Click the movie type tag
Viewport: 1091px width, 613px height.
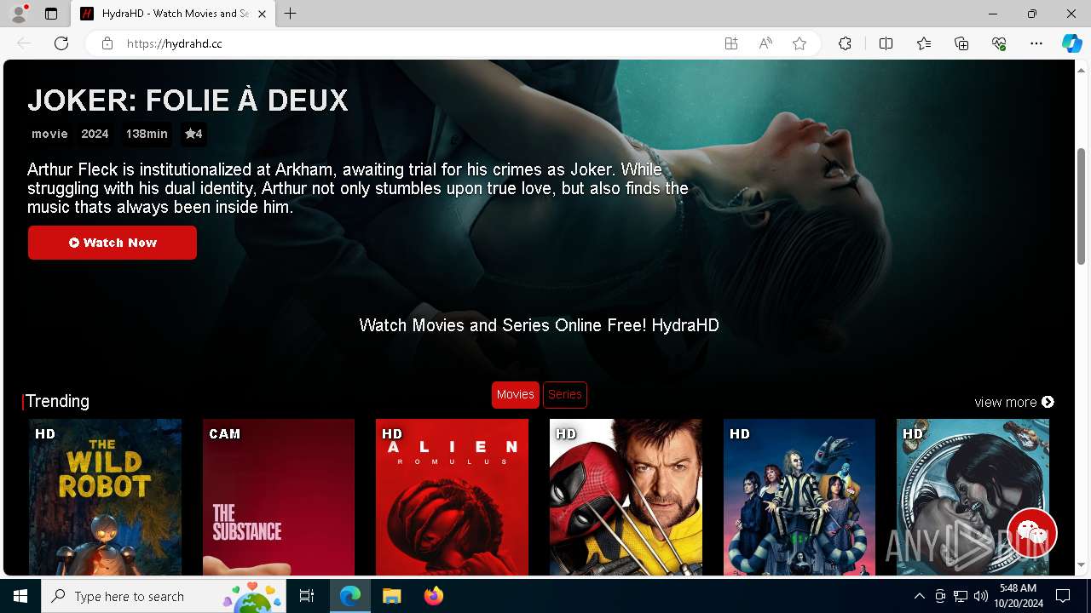point(49,134)
